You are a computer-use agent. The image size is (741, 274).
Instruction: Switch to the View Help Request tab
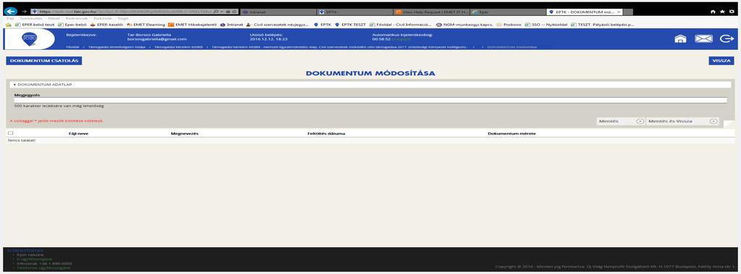[431, 12]
